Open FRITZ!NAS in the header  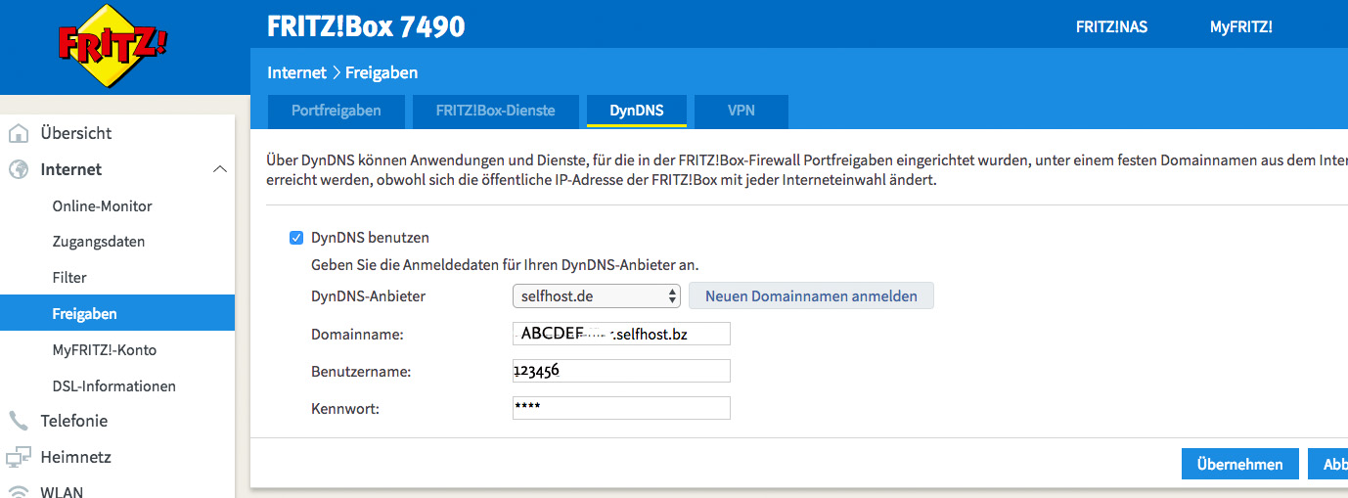[x=1112, y=27]
